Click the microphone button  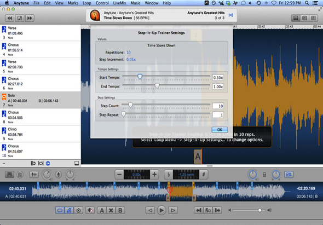[x=59, y=175]
